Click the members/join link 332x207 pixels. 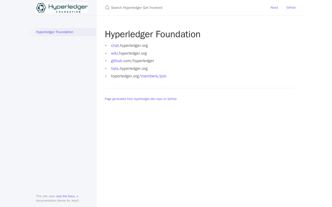tap(154, 76)
